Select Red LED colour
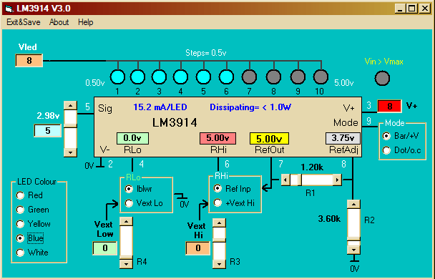The height and width of the screenshot is (279, 435). click(x=20, y=195)
